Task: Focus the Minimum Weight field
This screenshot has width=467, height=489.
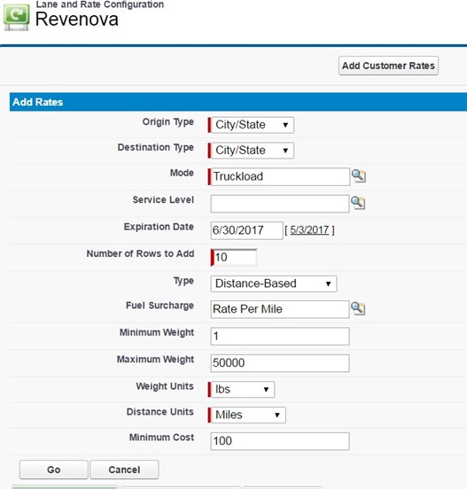Action: pyautogui.click(x=280, y=337)
